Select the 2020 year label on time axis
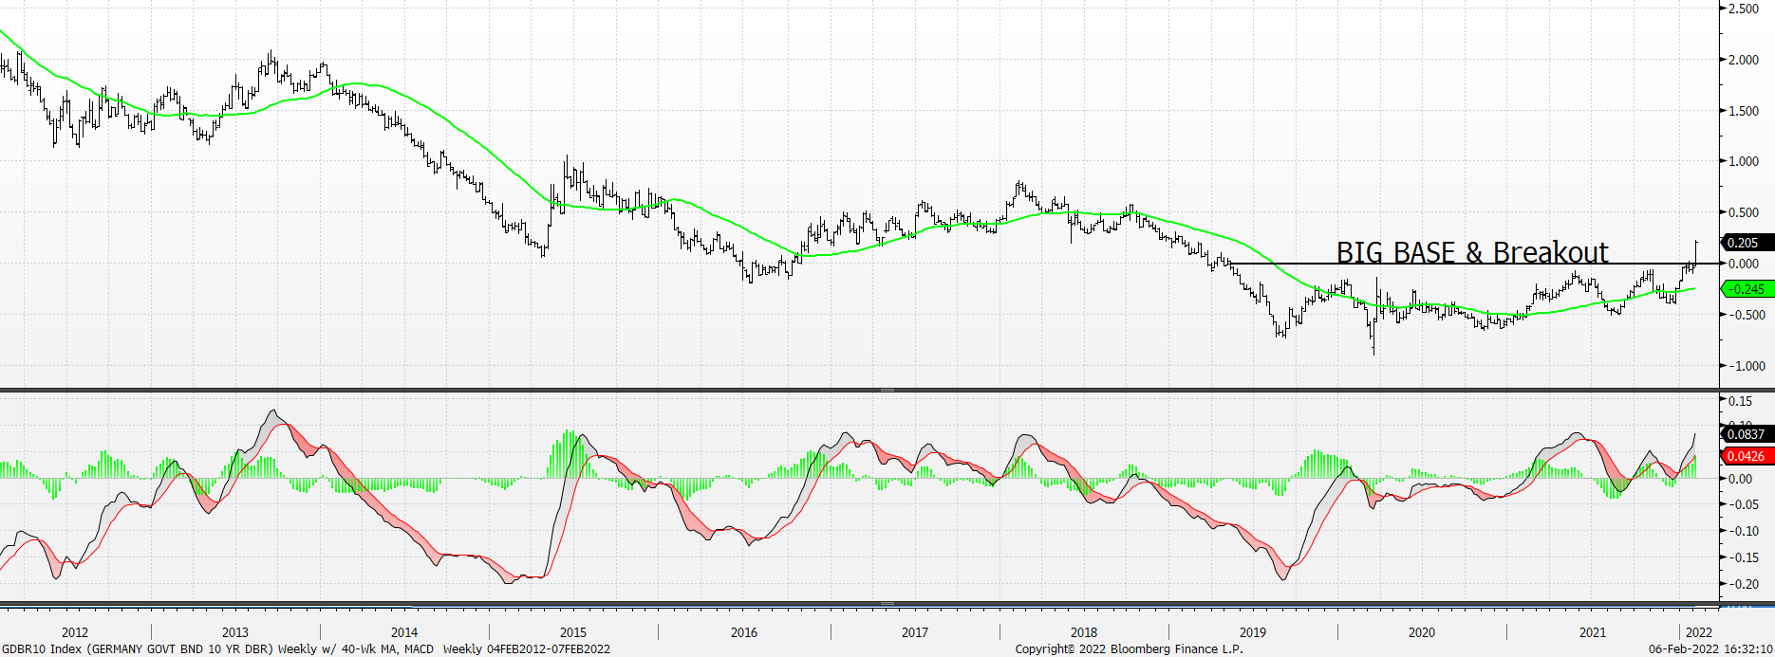The image size is (1775, 657). (x=1422, y=632)
